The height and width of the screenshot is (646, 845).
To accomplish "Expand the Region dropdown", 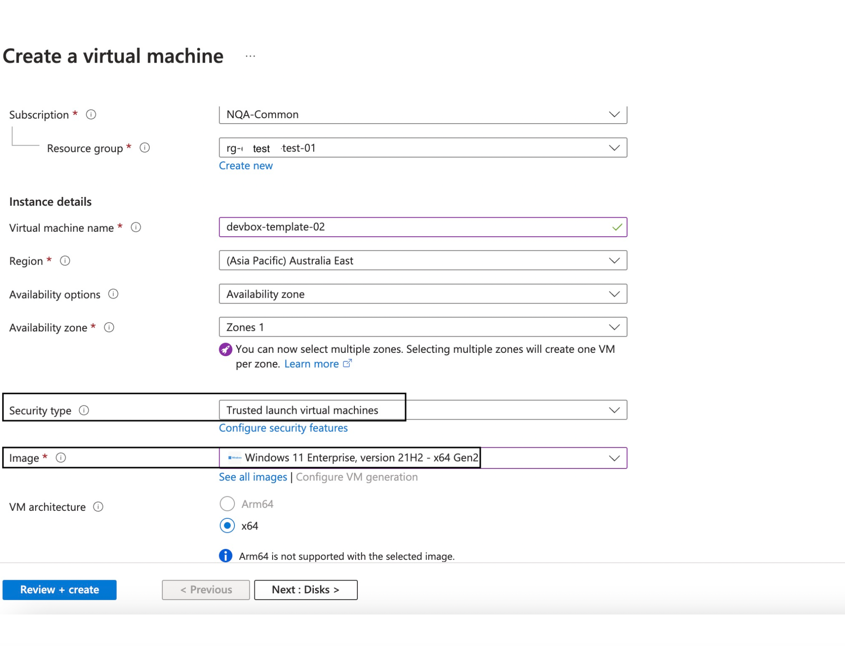I will [422, 260].
